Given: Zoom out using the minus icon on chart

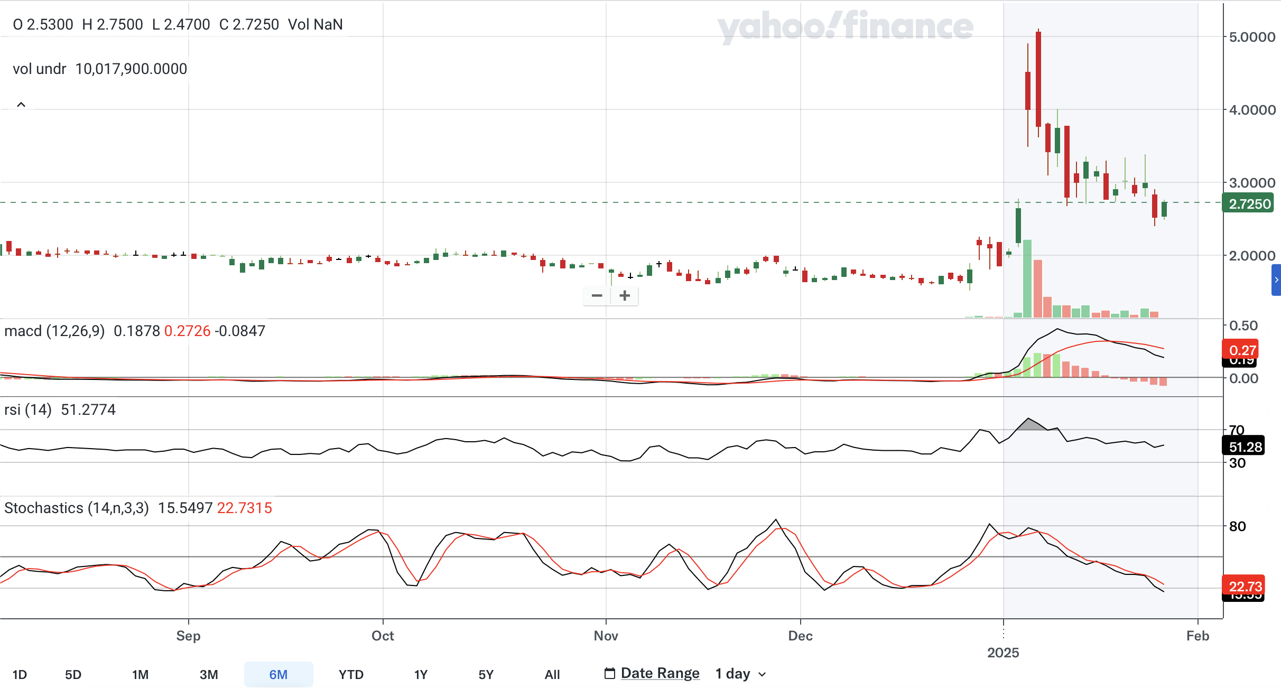Looking at the screenshot, I should [x=597, y=296].
